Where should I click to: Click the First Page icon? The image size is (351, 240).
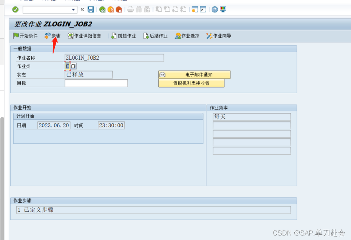click(159, 9)
